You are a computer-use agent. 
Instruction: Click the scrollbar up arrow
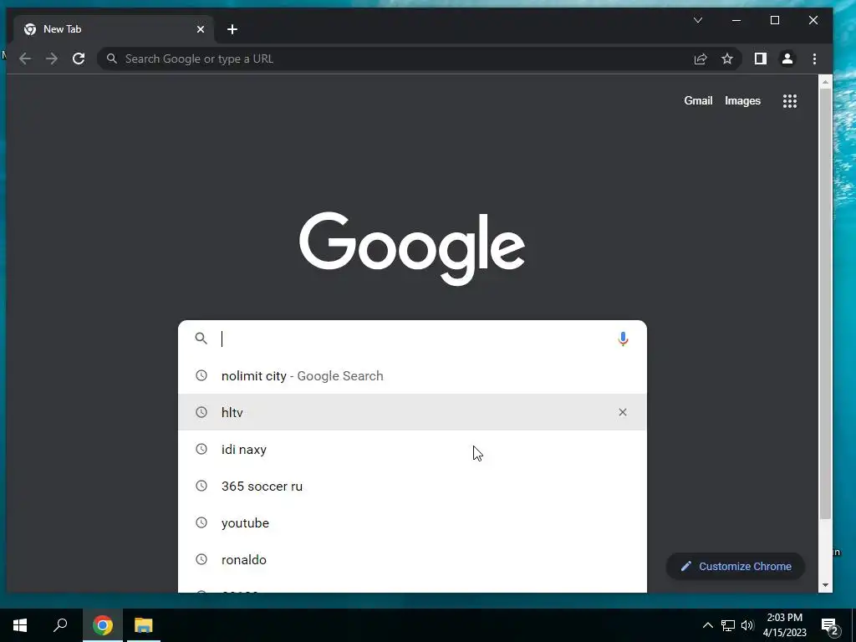click(x=825, y=82)
